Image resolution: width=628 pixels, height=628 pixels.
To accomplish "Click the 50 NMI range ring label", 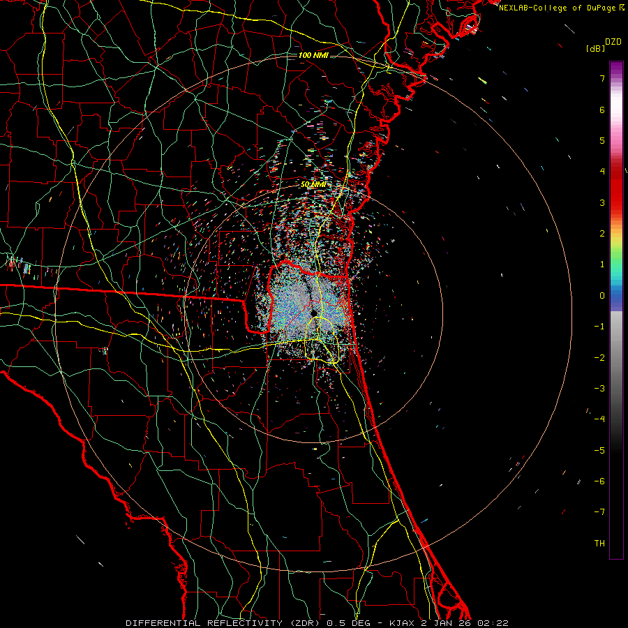I will click(313, 185).
